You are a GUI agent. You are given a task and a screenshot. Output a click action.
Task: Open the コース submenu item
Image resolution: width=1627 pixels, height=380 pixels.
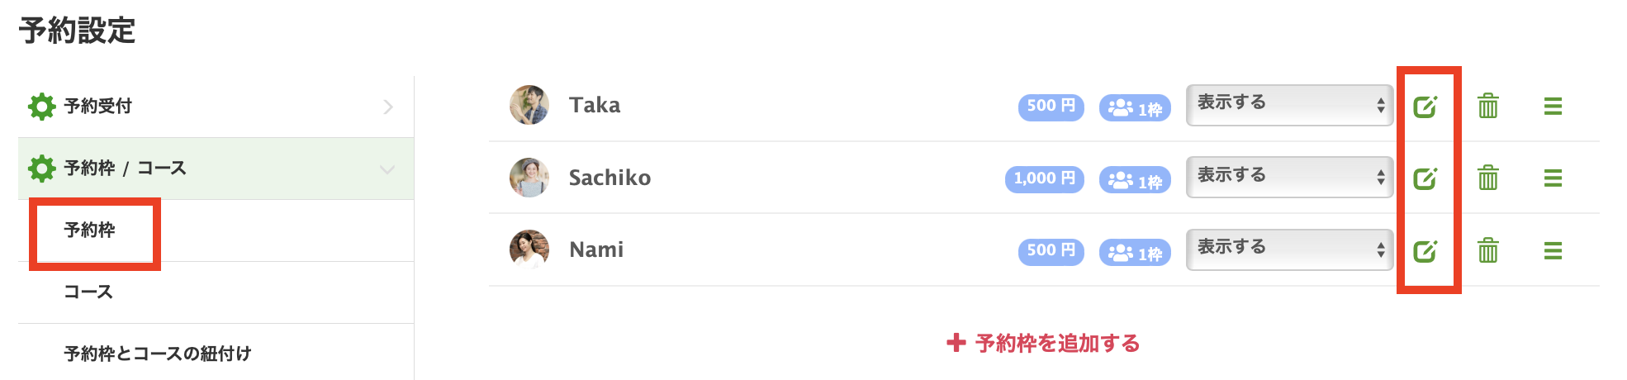pos(88,292)
